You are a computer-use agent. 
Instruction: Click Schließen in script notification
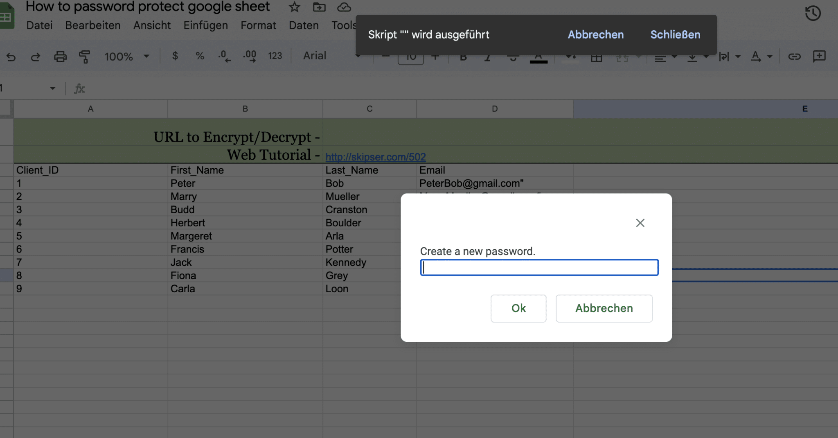point(675,35)
